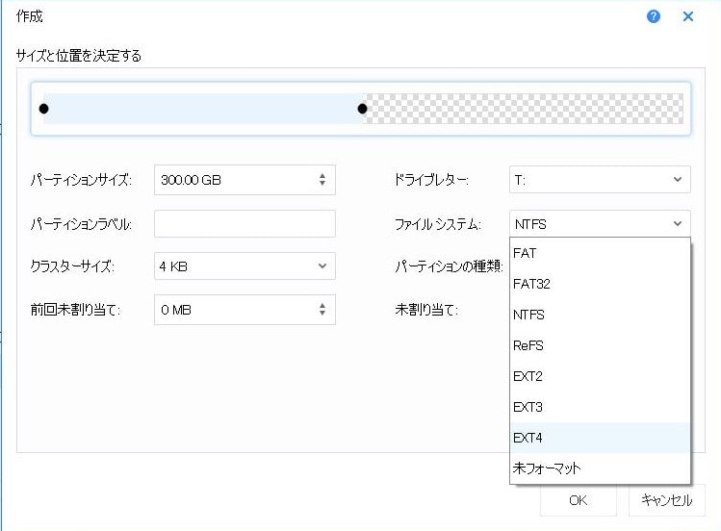Decrease 前回未割り当て value with the down arrow
The width and height of the screenshot is (721, 531).
click(322, 313)
